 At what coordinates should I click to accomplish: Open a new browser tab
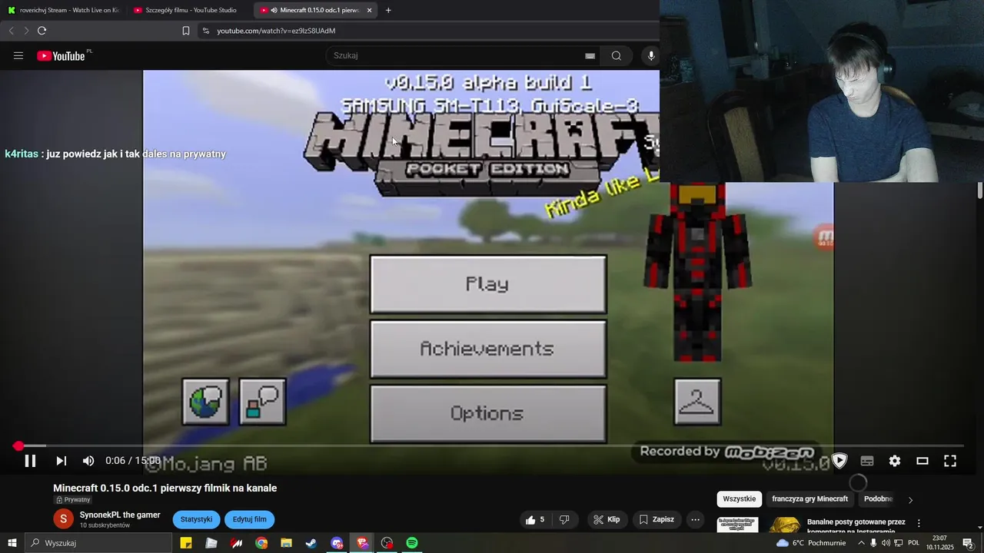[x=388, y=10]
